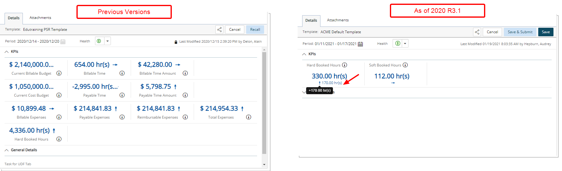Select Details tab in left panel
Viewport: 562px width, 171px height.
(14, 18)
